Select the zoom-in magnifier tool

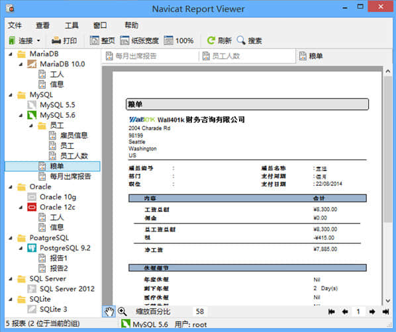(123, 311)
